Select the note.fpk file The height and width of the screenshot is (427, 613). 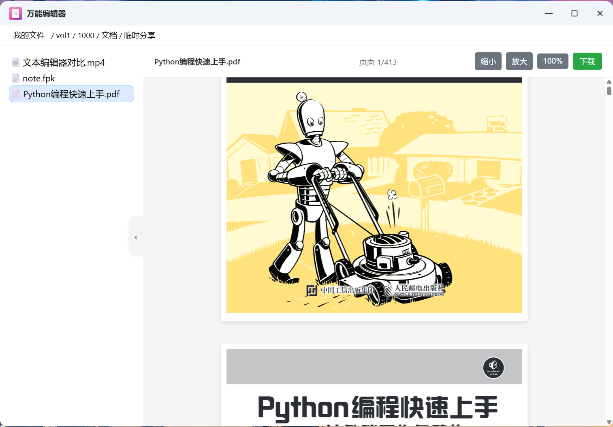pyautogui.click(x=38, y=78)
